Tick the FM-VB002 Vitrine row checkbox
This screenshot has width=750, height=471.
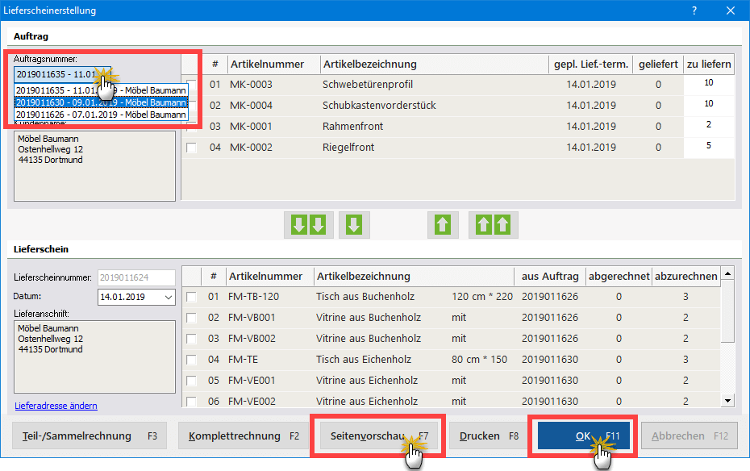(192, 339)
